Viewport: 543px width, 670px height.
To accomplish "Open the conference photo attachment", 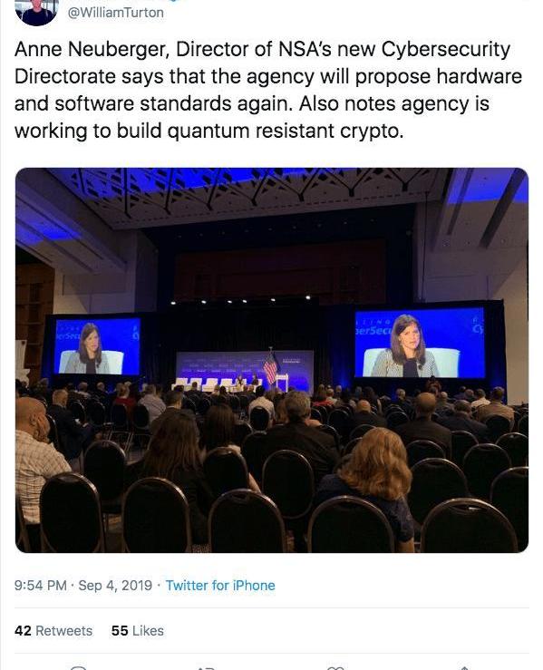I will 272,360.
